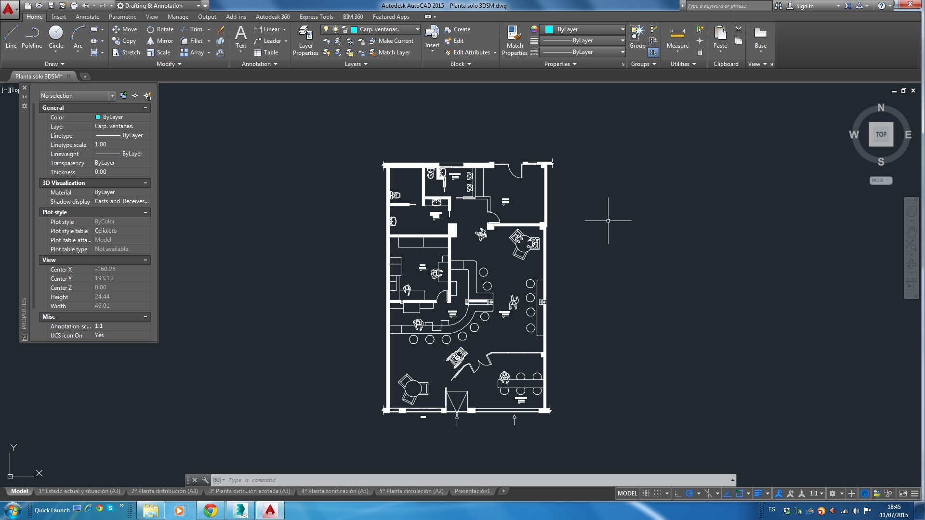The image size is (925, 520).
Task: Switch to the Annotate ribbon tab
Action: (87, 17)
